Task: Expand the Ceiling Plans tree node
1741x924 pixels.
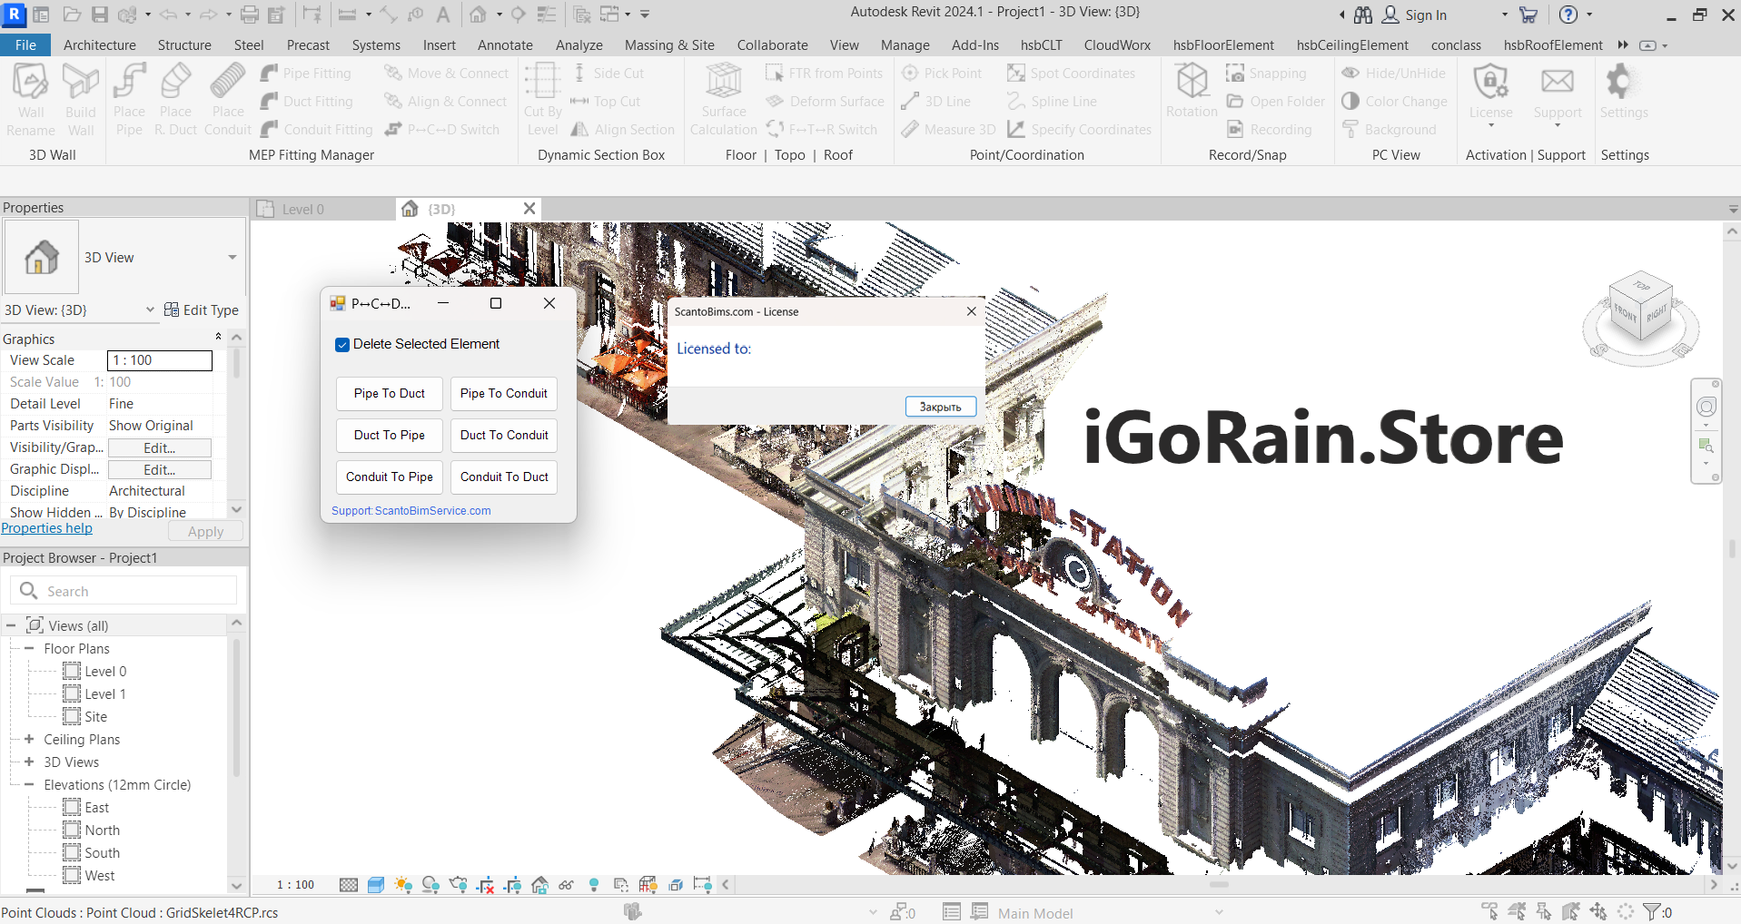Action: click(29, 740)
